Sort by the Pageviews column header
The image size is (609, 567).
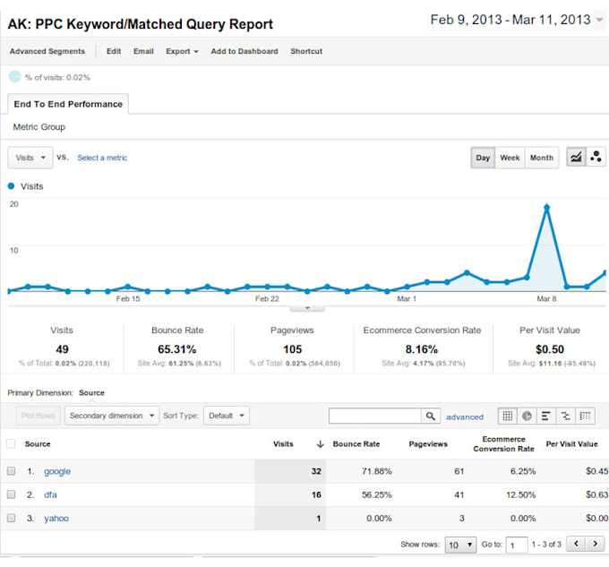[428, 444]
